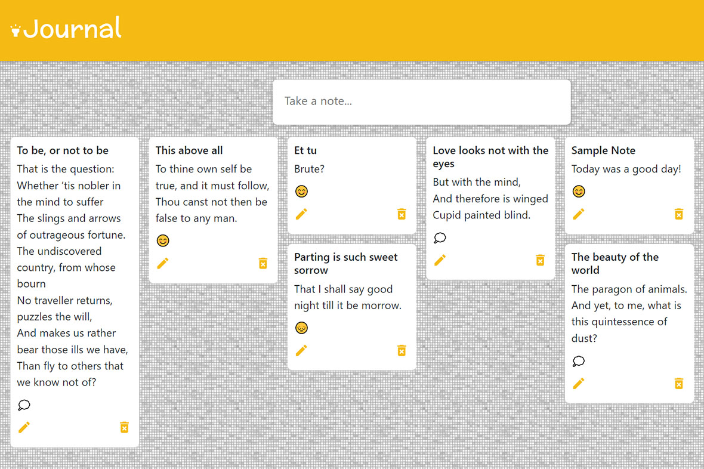Click the Journal logo in the header

66,29
